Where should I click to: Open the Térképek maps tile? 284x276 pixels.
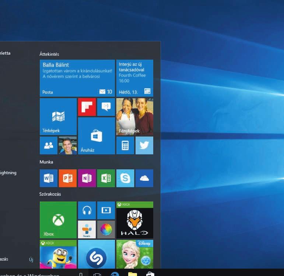tap(58, 117)
